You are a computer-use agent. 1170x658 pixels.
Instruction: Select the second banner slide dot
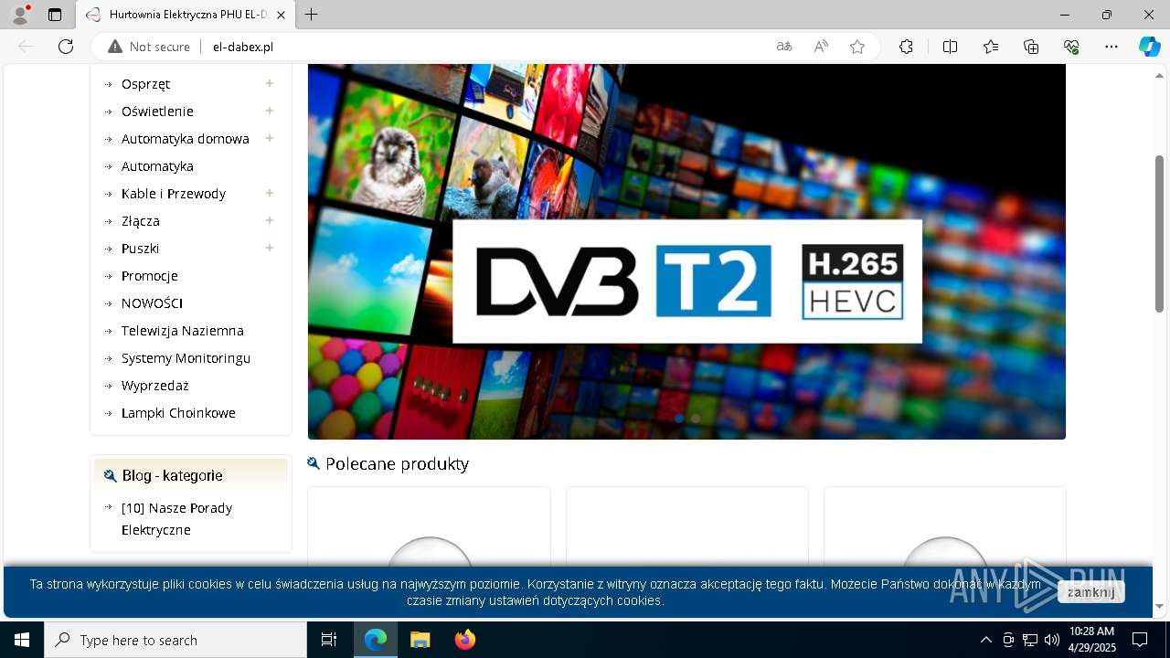[x=696, y=418]
